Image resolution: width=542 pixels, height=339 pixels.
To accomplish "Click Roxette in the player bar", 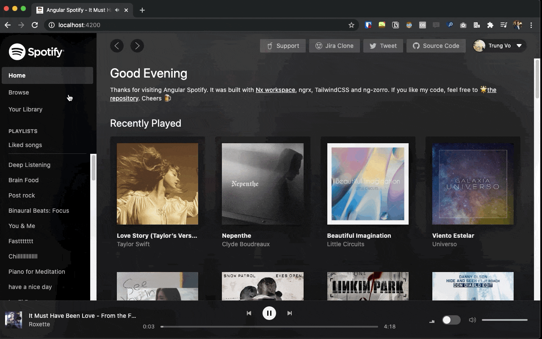I will coord(39,324).
